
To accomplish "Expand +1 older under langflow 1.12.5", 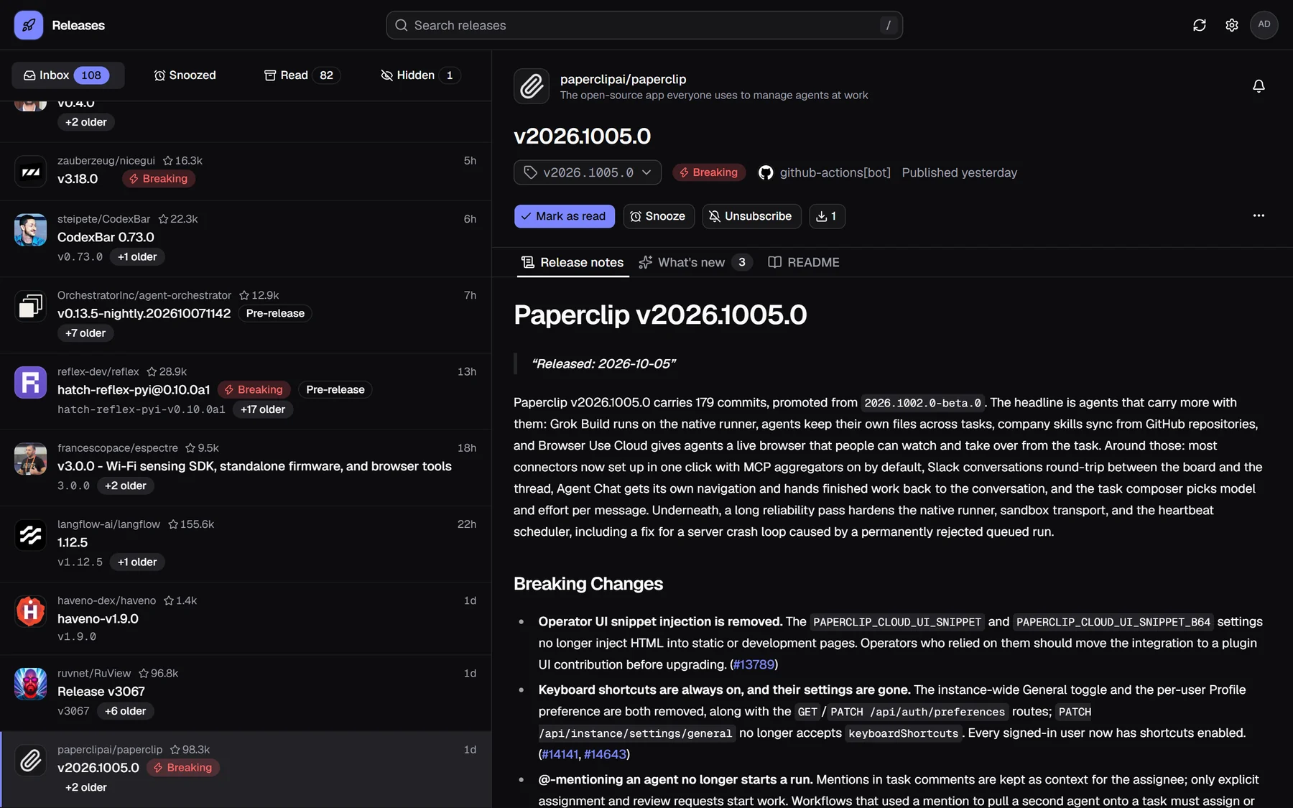I will click(x=137, y=562).
